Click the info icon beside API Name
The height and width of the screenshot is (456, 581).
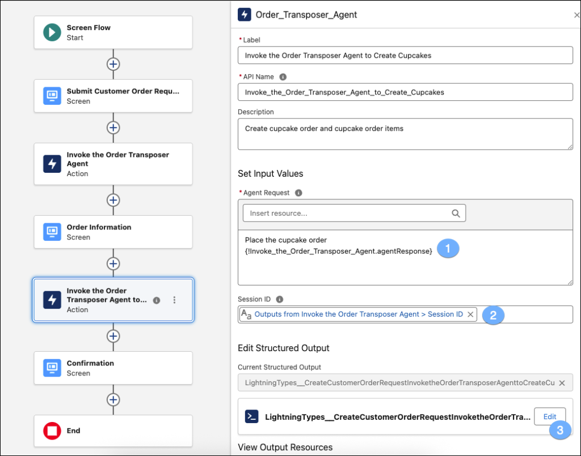[x=283, y=77]
